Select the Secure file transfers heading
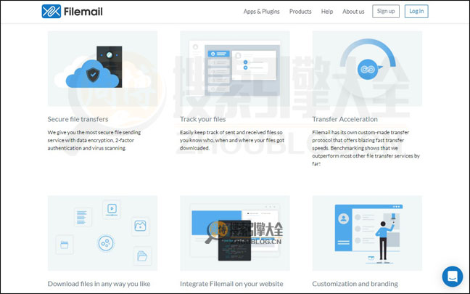The height and width of the screenshot is (294, 470). point(78,119)
